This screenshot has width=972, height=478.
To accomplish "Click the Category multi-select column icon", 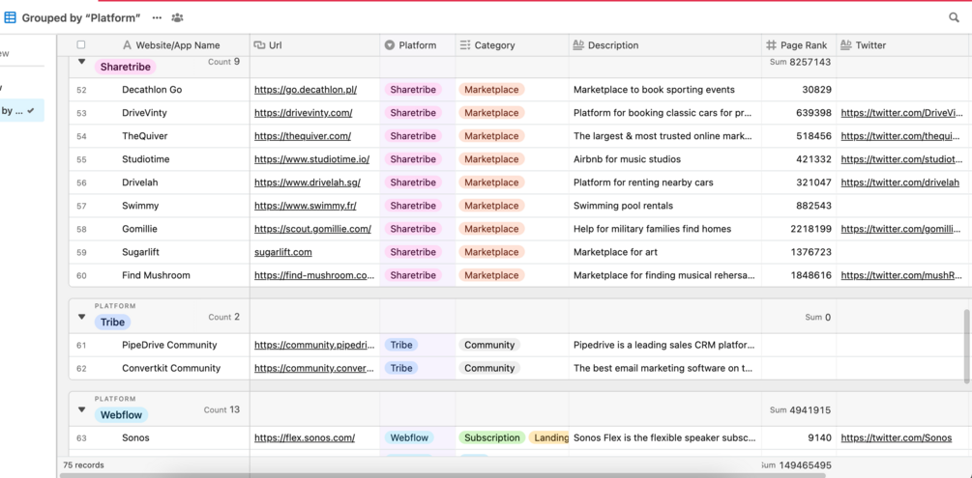I will click(x=465, y=45).
